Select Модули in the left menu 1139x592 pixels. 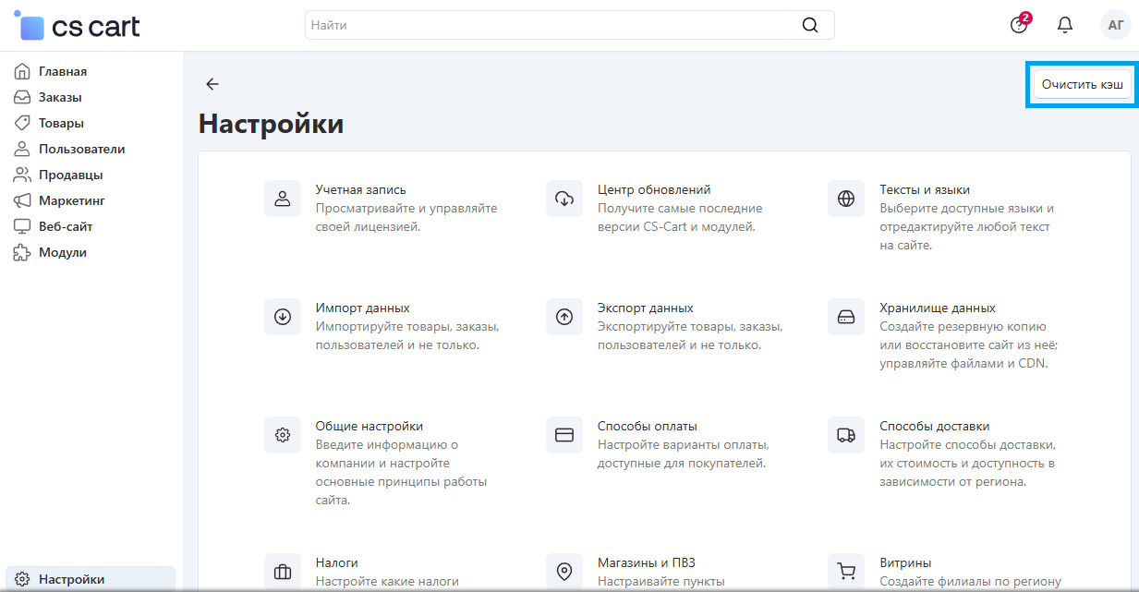click(x=62, y=252)
